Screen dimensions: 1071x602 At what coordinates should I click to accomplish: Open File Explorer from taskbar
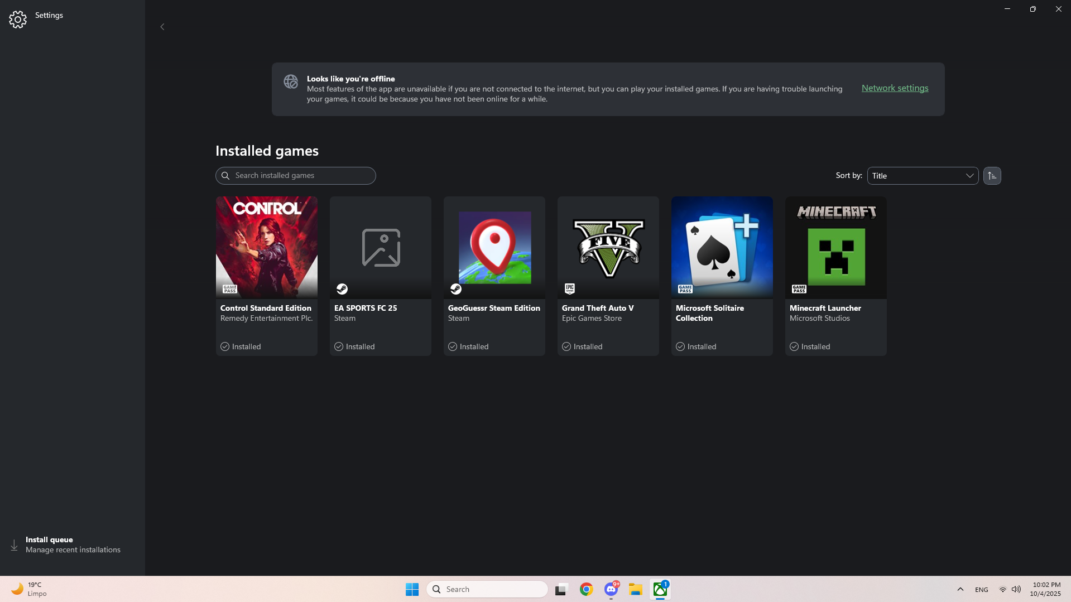coord(636,589)
